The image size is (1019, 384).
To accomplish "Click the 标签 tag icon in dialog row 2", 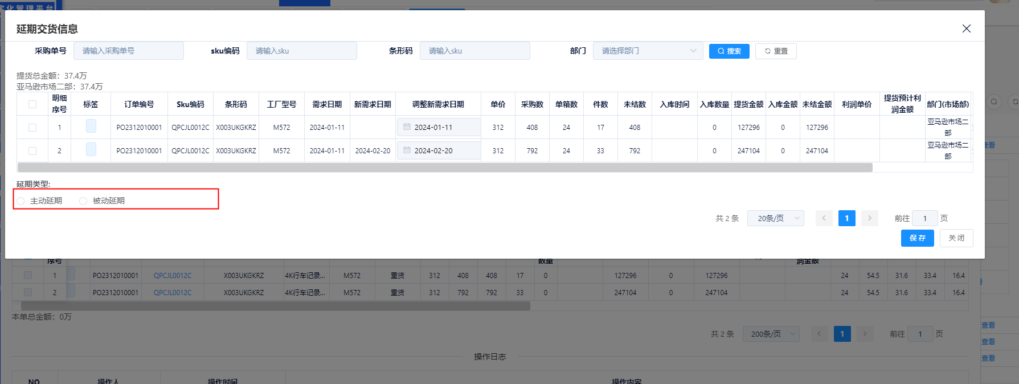I will coord(91,150).
